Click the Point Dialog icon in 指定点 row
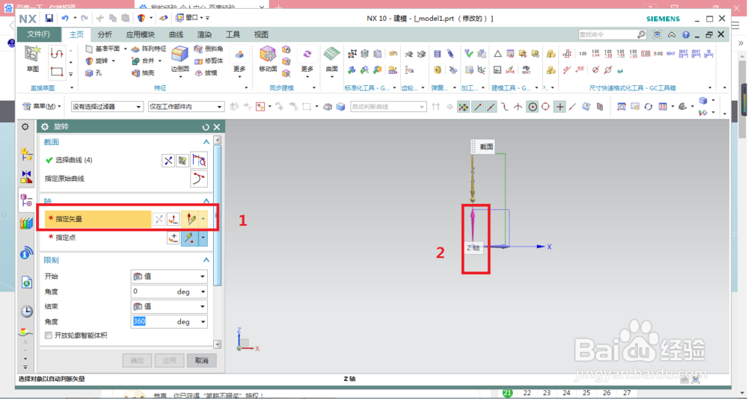This screenshot has height=399, width=748. (x=174, y=238)
